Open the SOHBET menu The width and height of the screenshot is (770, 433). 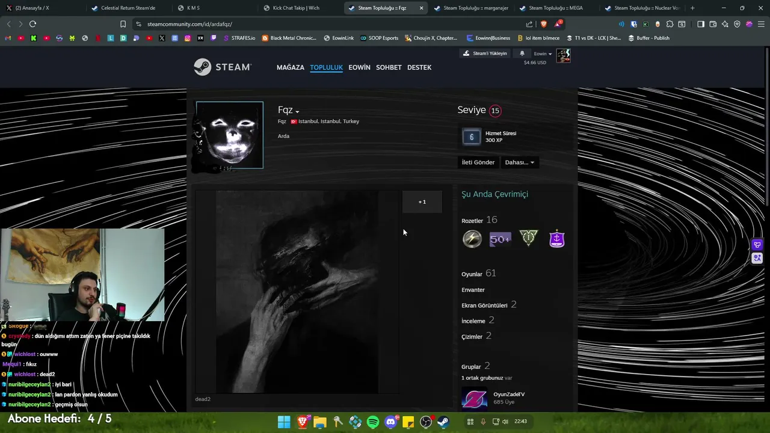point(389,67)
